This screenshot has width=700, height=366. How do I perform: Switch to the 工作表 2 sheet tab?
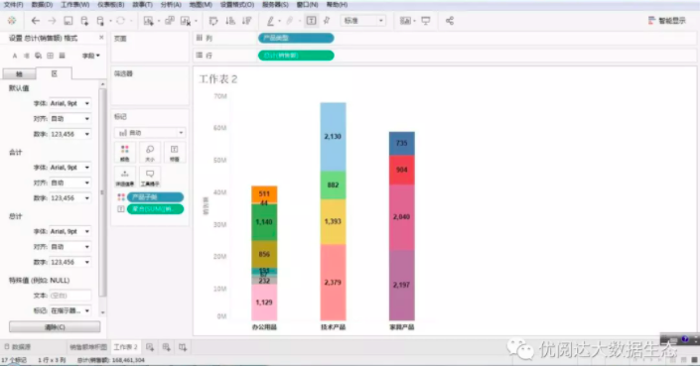(x=125, y=347)
